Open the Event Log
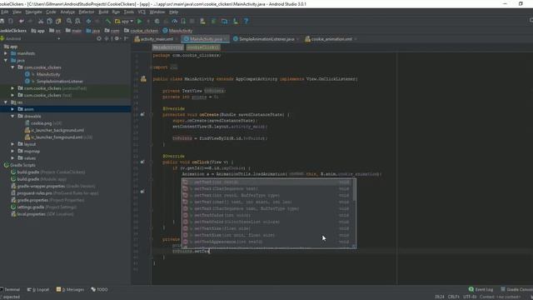533x300 pixels. point(481,289)
